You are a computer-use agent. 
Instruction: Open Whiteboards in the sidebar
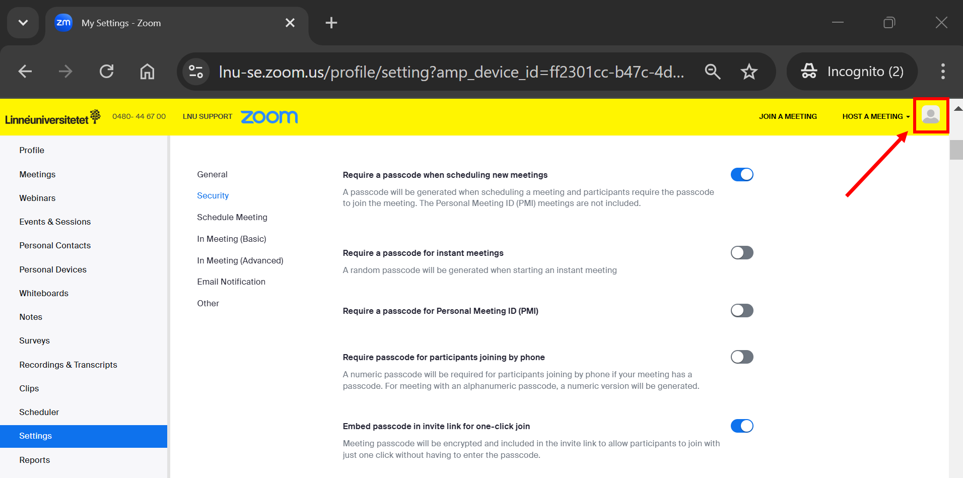tap(44, 293)
